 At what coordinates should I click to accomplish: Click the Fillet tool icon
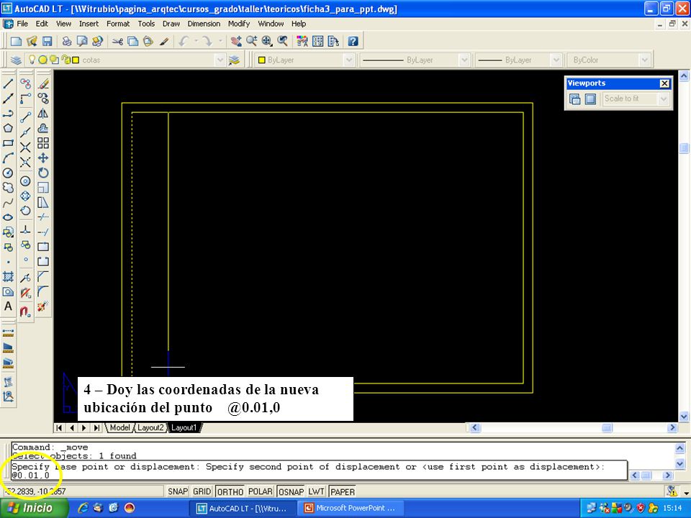point(43,291)
